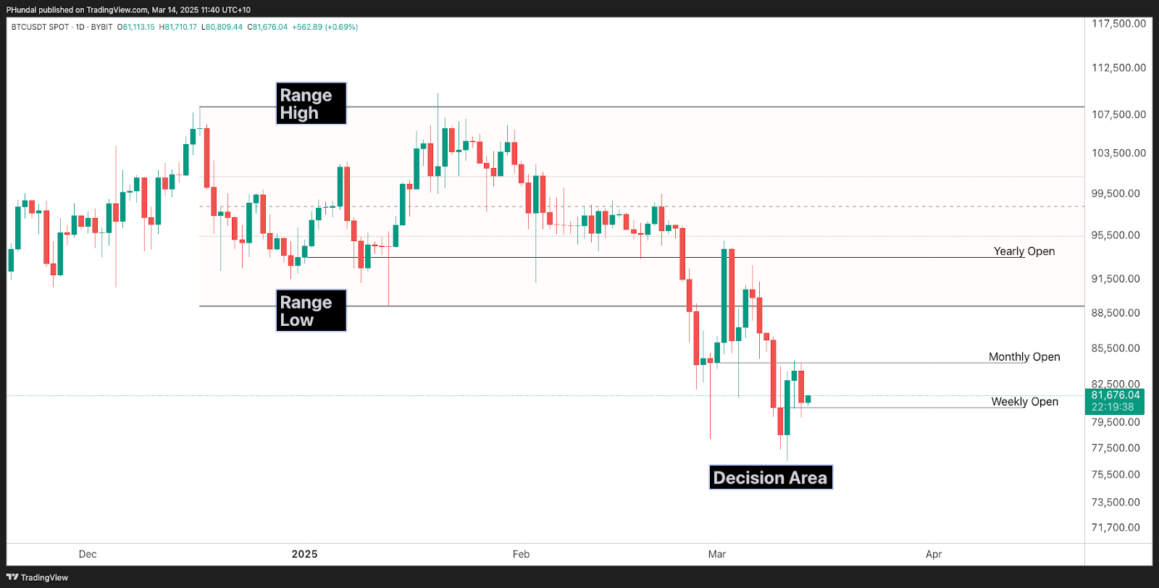Screen dimensions: 1159x588
Task: Click the 107,500.00 price axis label
Action: point(1118,114)
